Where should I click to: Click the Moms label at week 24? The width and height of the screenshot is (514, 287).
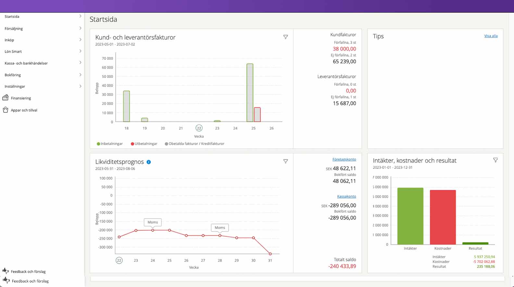point(153,222)
